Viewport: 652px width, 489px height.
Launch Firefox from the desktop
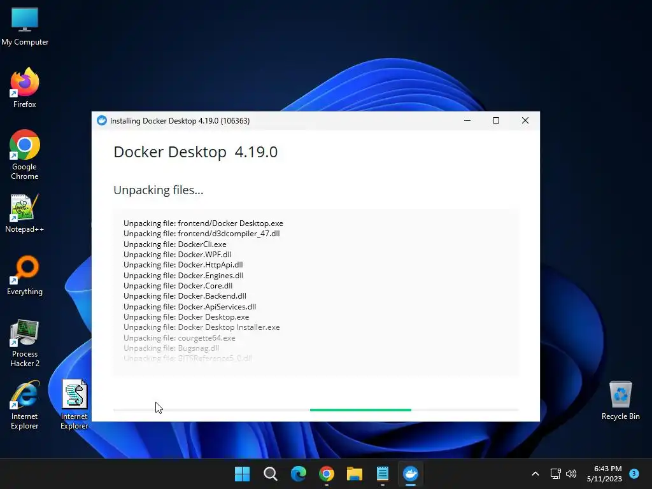[25, 88]
